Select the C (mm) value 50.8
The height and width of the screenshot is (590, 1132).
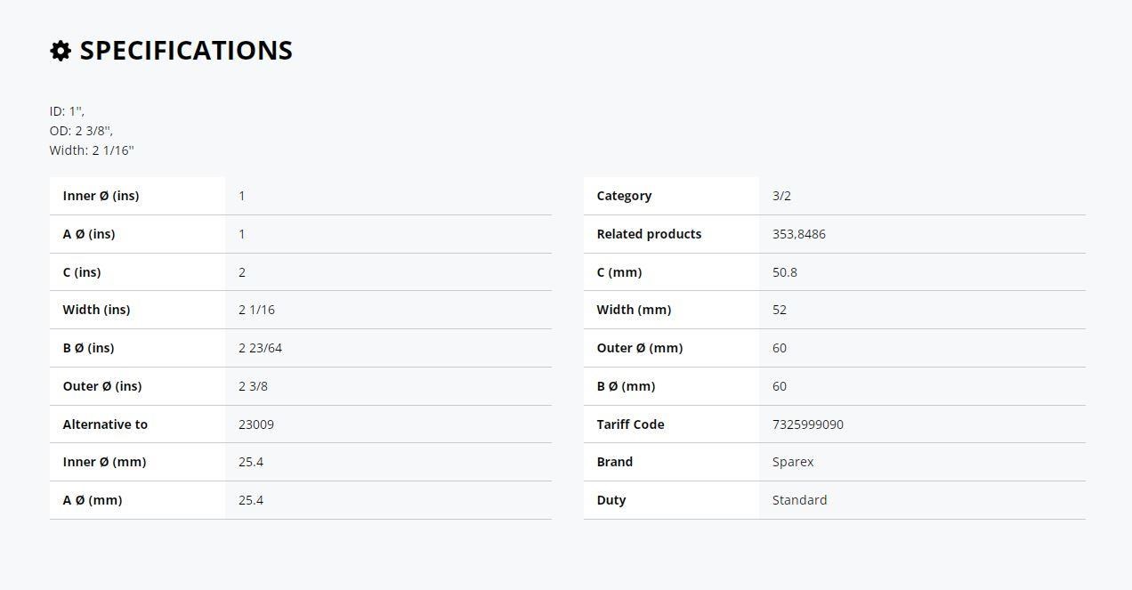coord(785,272)
